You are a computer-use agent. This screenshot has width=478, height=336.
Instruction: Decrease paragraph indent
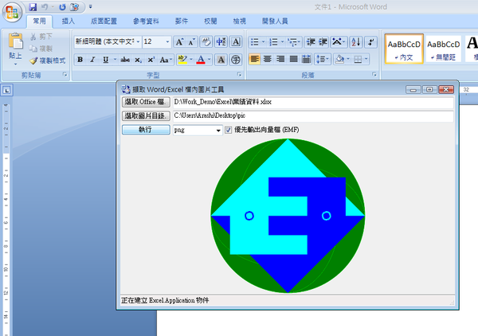[x=311, y=42]
